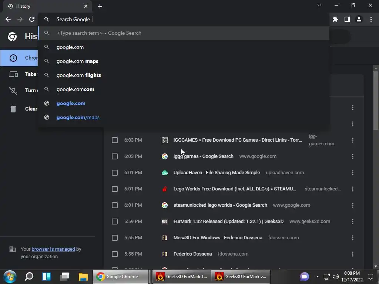Open Lego Worlds Free Download history link

click(x=235, y=189)
